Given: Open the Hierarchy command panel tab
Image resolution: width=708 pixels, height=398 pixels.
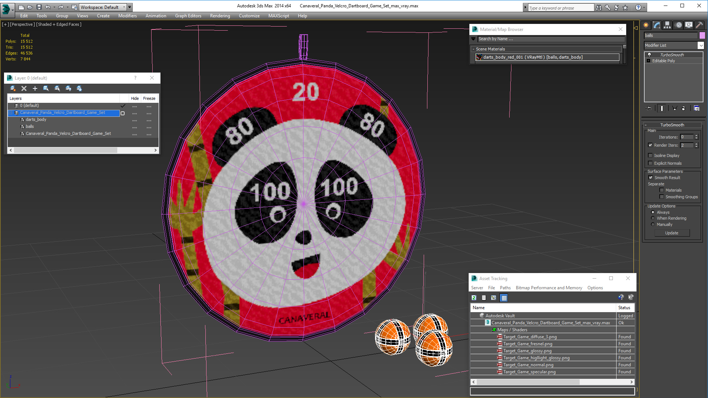Looking at the screenshot, I should [x=667, y=25].
